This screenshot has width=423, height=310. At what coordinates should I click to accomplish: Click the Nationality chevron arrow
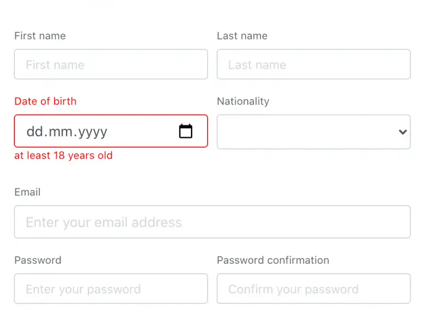point(403,132)
